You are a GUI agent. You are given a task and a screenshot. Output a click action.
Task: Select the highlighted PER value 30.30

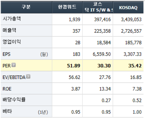104,66
